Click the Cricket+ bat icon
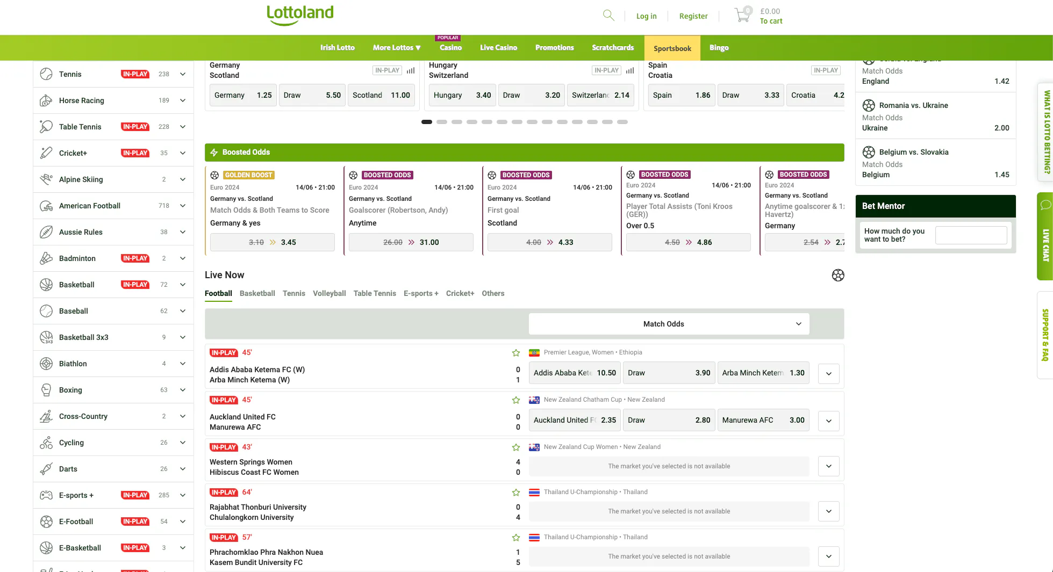This screenshot has width=1053, height=572. [46, 153]
